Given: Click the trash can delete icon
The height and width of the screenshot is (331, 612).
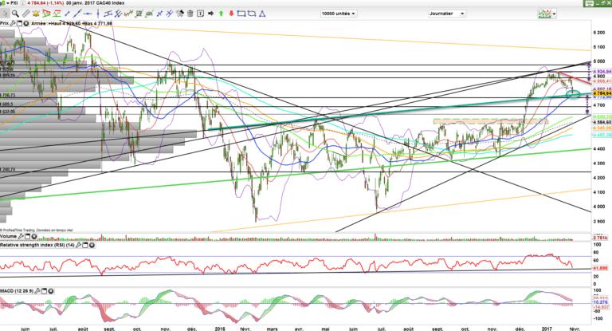Looking at the screenshot, I should click(x=190, y=14).
